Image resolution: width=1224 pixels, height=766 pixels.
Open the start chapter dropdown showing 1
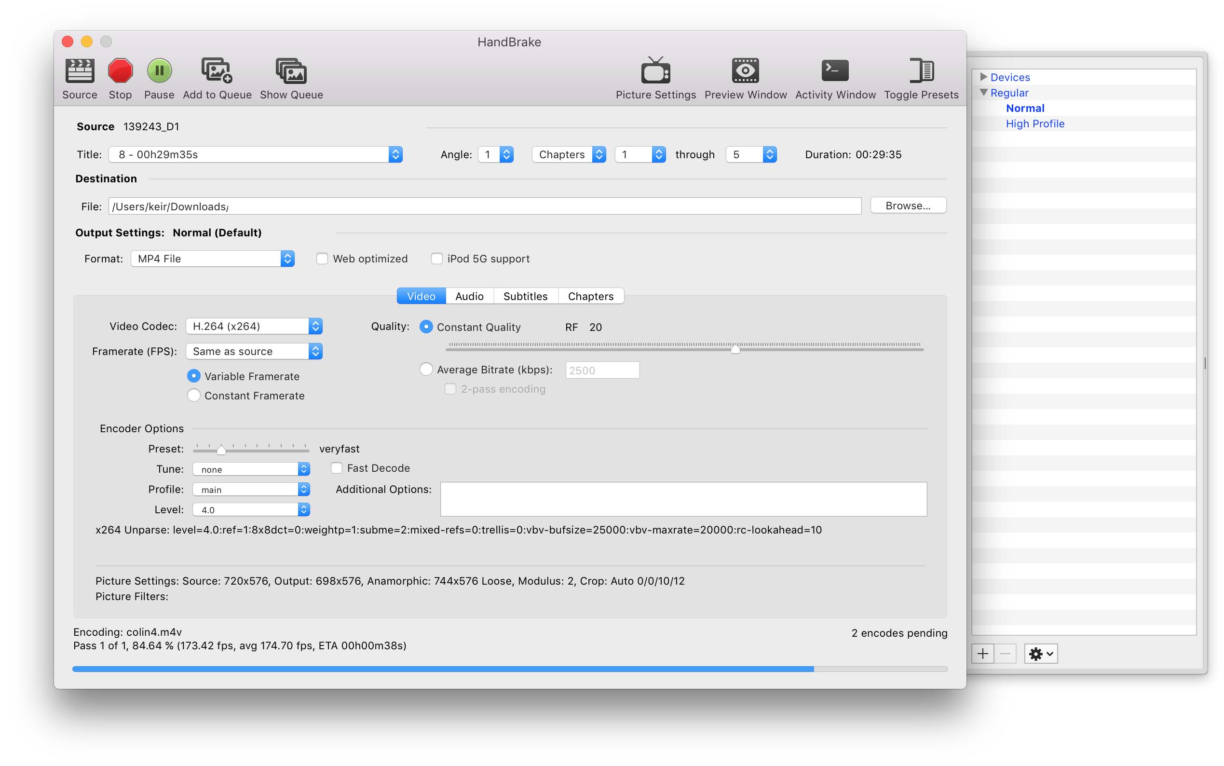640,154
